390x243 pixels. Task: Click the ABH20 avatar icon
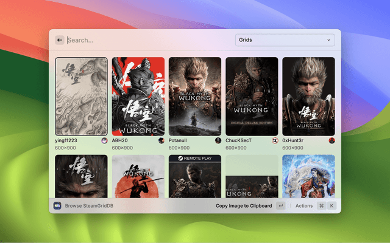pos(161,140)
